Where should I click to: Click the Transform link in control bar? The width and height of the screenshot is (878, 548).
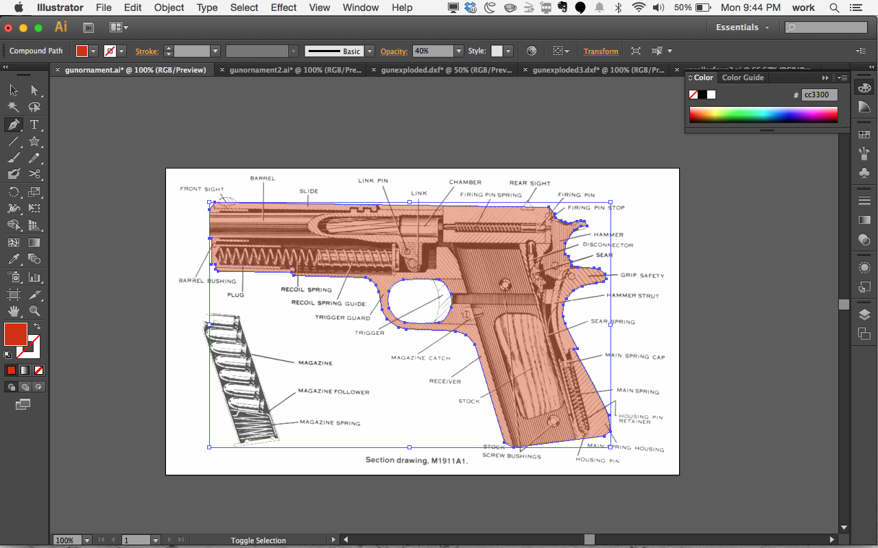(x=601, y=51)
